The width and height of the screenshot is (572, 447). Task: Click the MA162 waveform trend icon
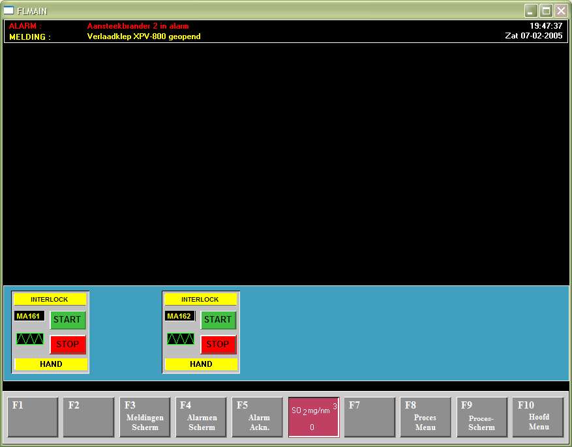(x=181, y=339)
